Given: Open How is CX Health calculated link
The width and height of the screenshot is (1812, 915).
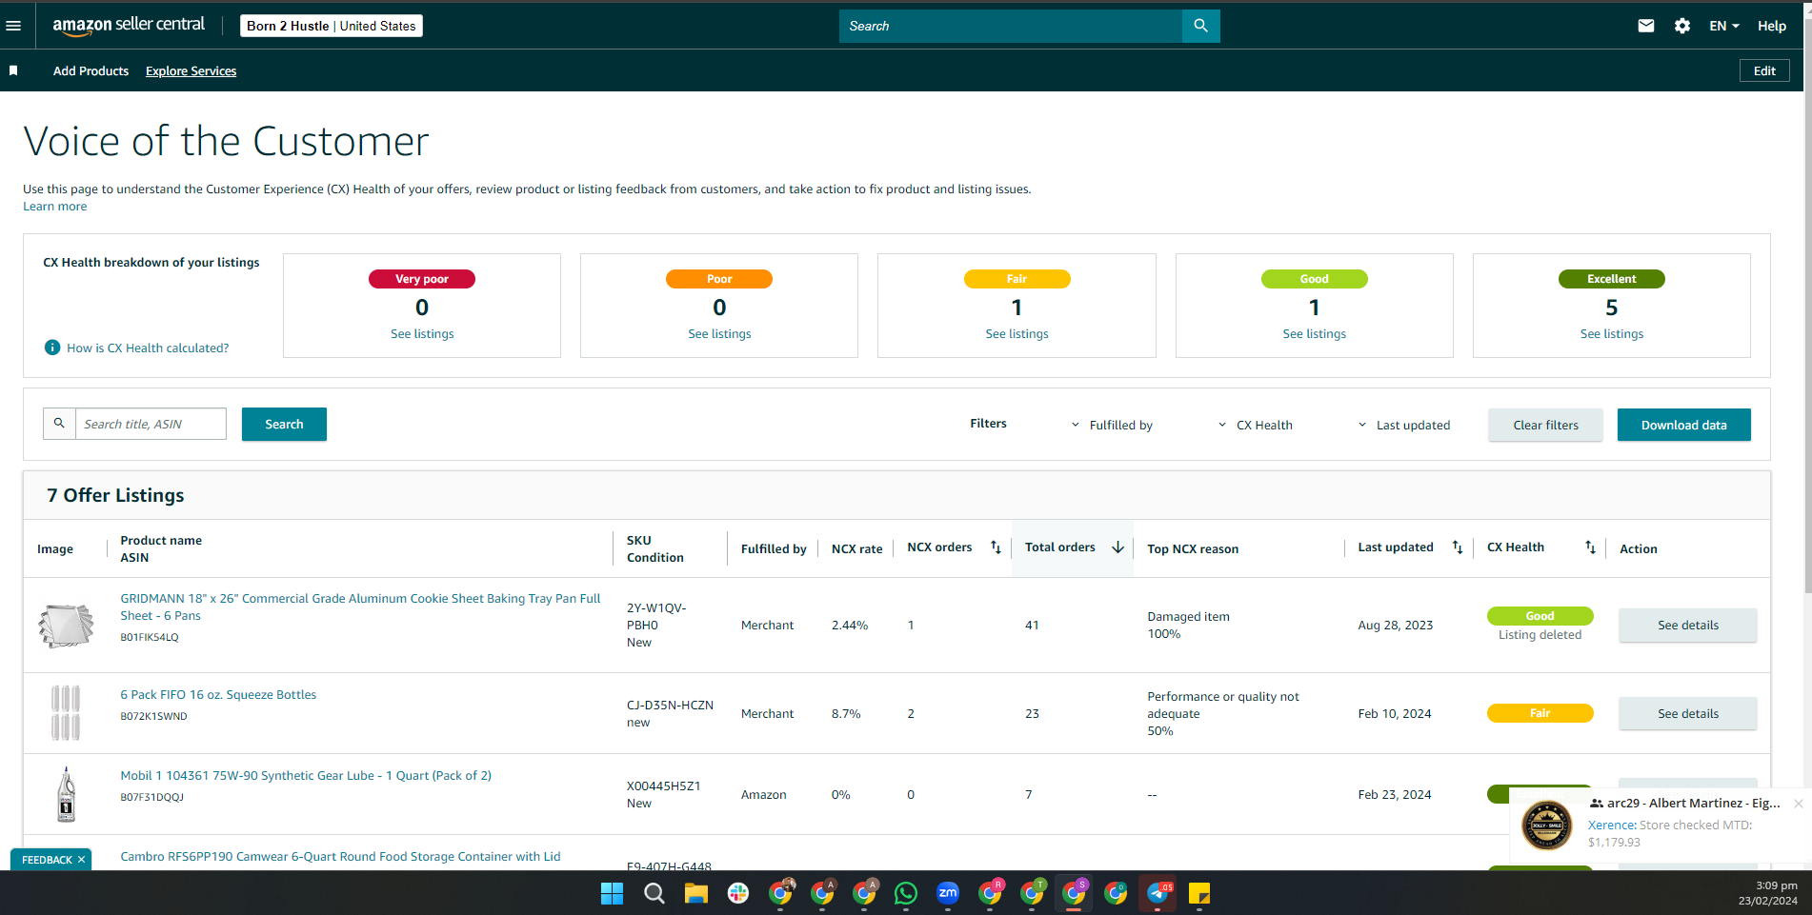Looking at the screenshot, I should pos(148,348).
